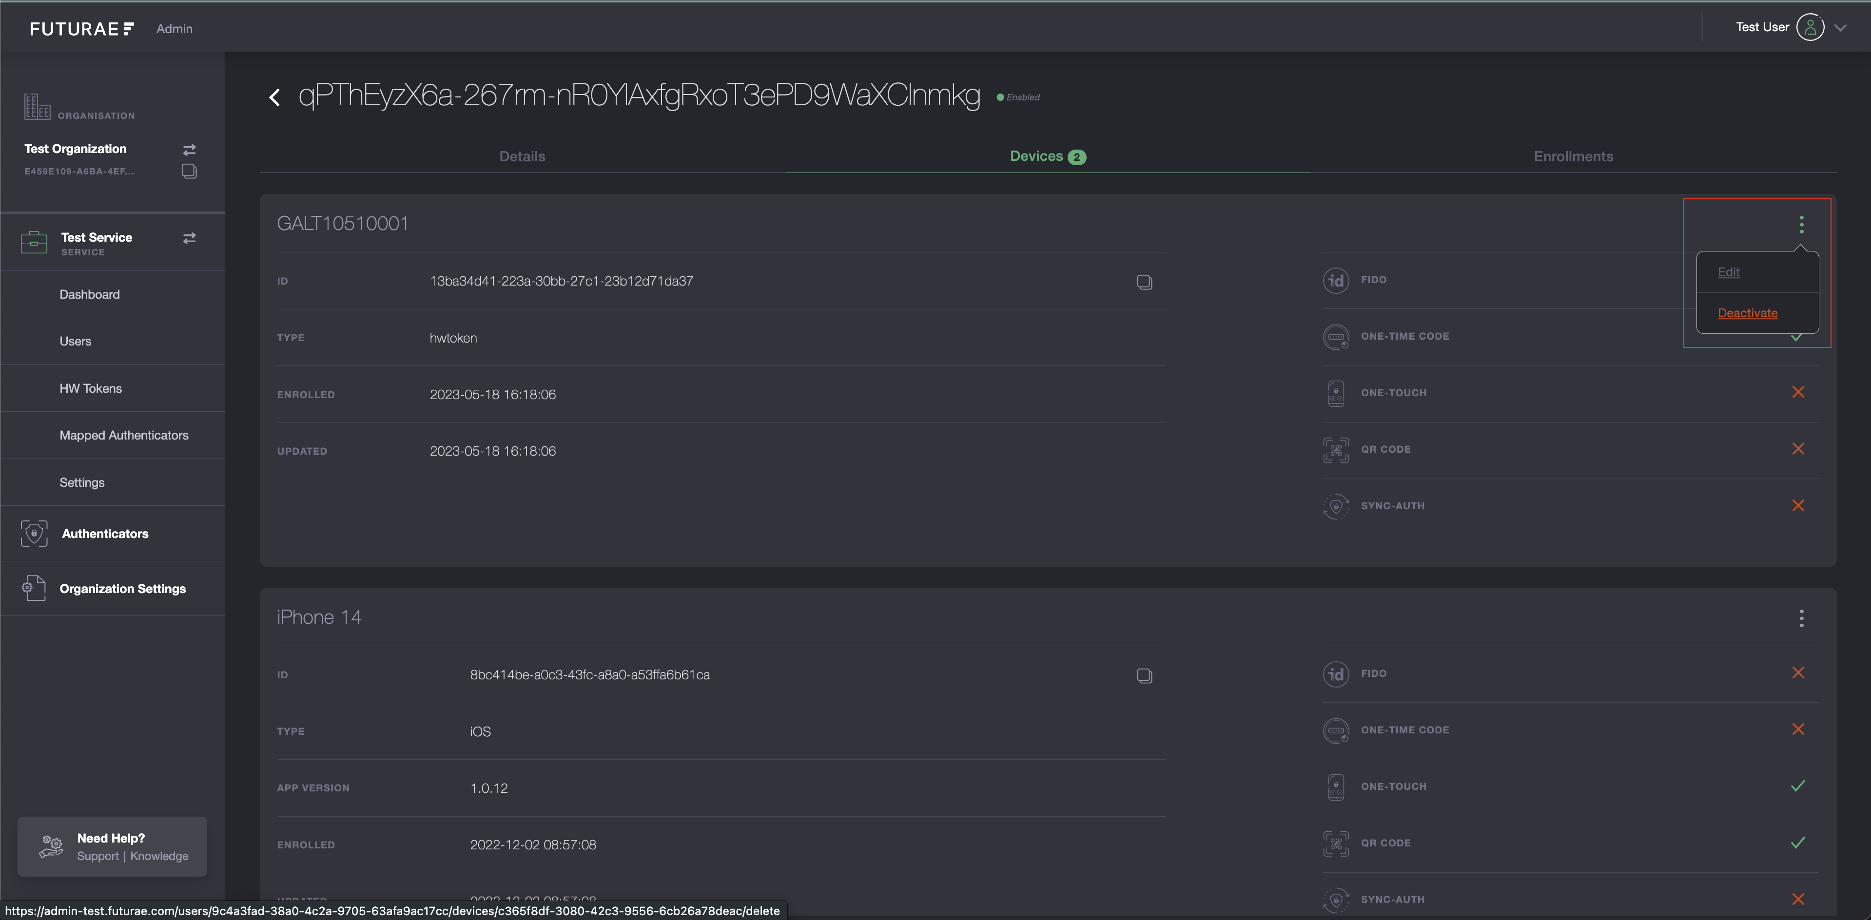Click One-Time Code red X for iPhone 14
The width and height of the screenshot is (1871, 920).
coord(1798,729)
